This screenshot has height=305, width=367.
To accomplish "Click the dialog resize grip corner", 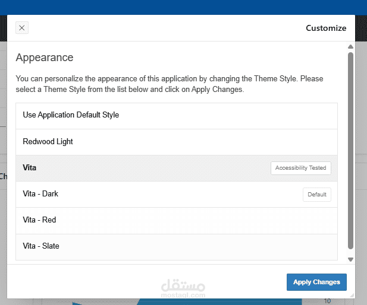I will pos(352,295).
